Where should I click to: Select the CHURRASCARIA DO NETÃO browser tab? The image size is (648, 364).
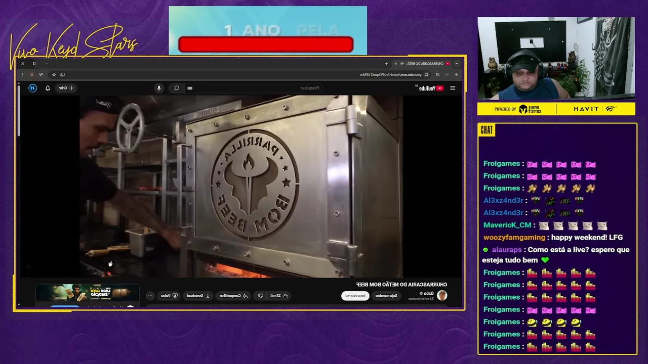pos(422,64)
